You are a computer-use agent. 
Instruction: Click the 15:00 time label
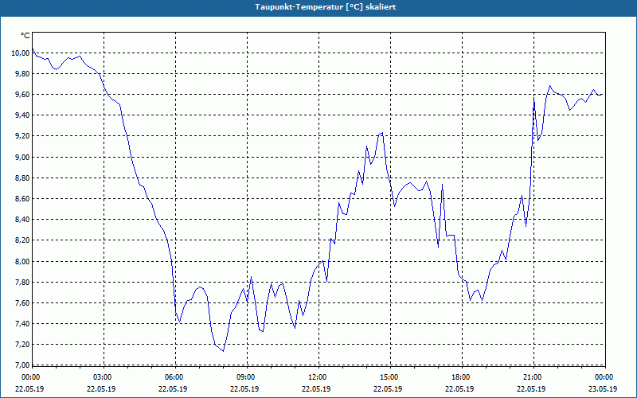coord(389,377)
